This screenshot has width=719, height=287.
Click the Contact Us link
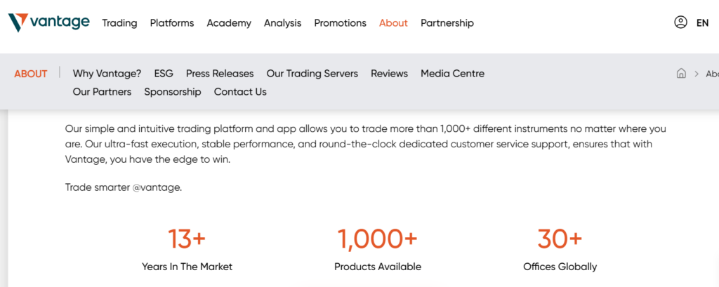tap(240, 92)
